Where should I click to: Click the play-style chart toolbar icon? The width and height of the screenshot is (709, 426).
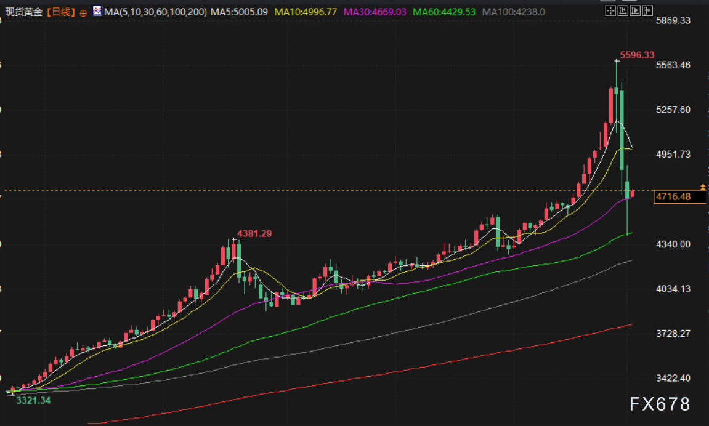point(635,11)
